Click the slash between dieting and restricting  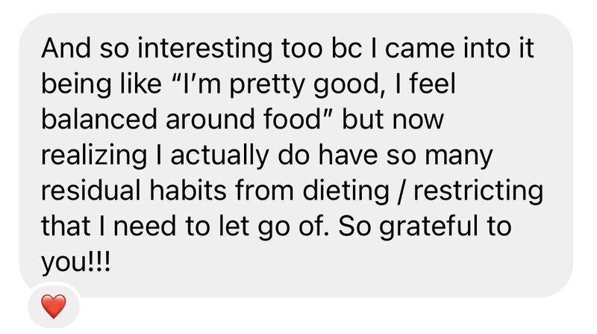401,191
